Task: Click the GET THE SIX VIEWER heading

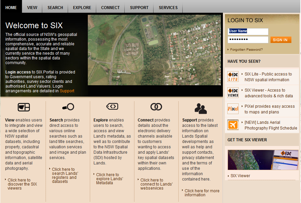Action: [247, 140]
